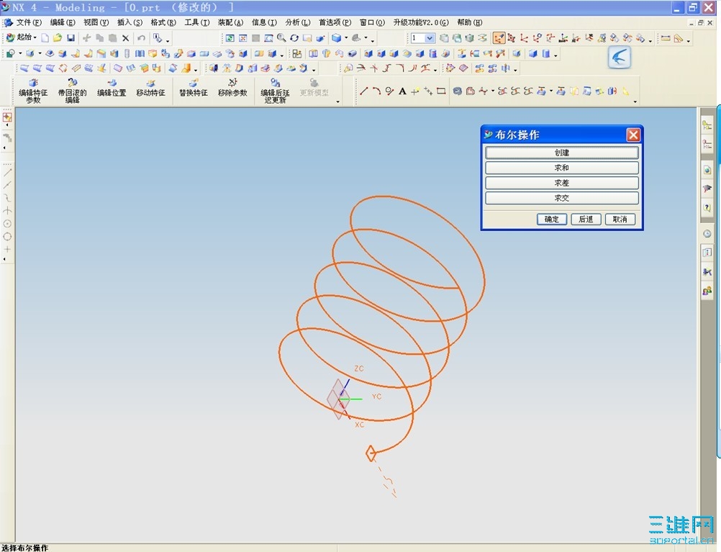Click the status text 选择布尔操作
The height and width of the screenshot is (552, 721).
pyautogui.click(x=25, y=548)
